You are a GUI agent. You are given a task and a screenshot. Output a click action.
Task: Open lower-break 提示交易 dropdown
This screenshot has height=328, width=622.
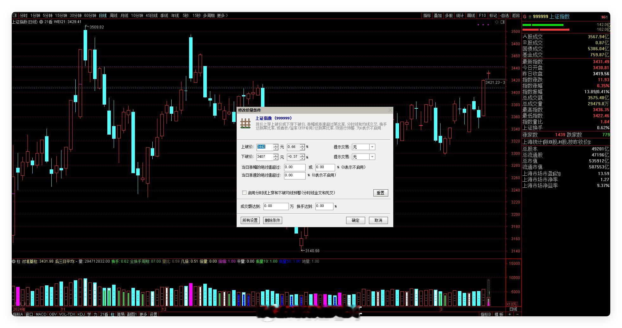372,157
